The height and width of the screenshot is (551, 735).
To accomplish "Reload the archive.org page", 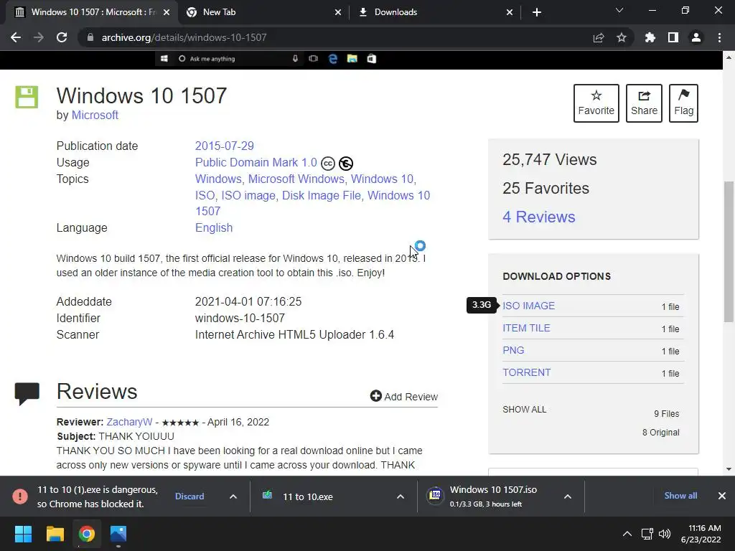I will coord(62,37).
